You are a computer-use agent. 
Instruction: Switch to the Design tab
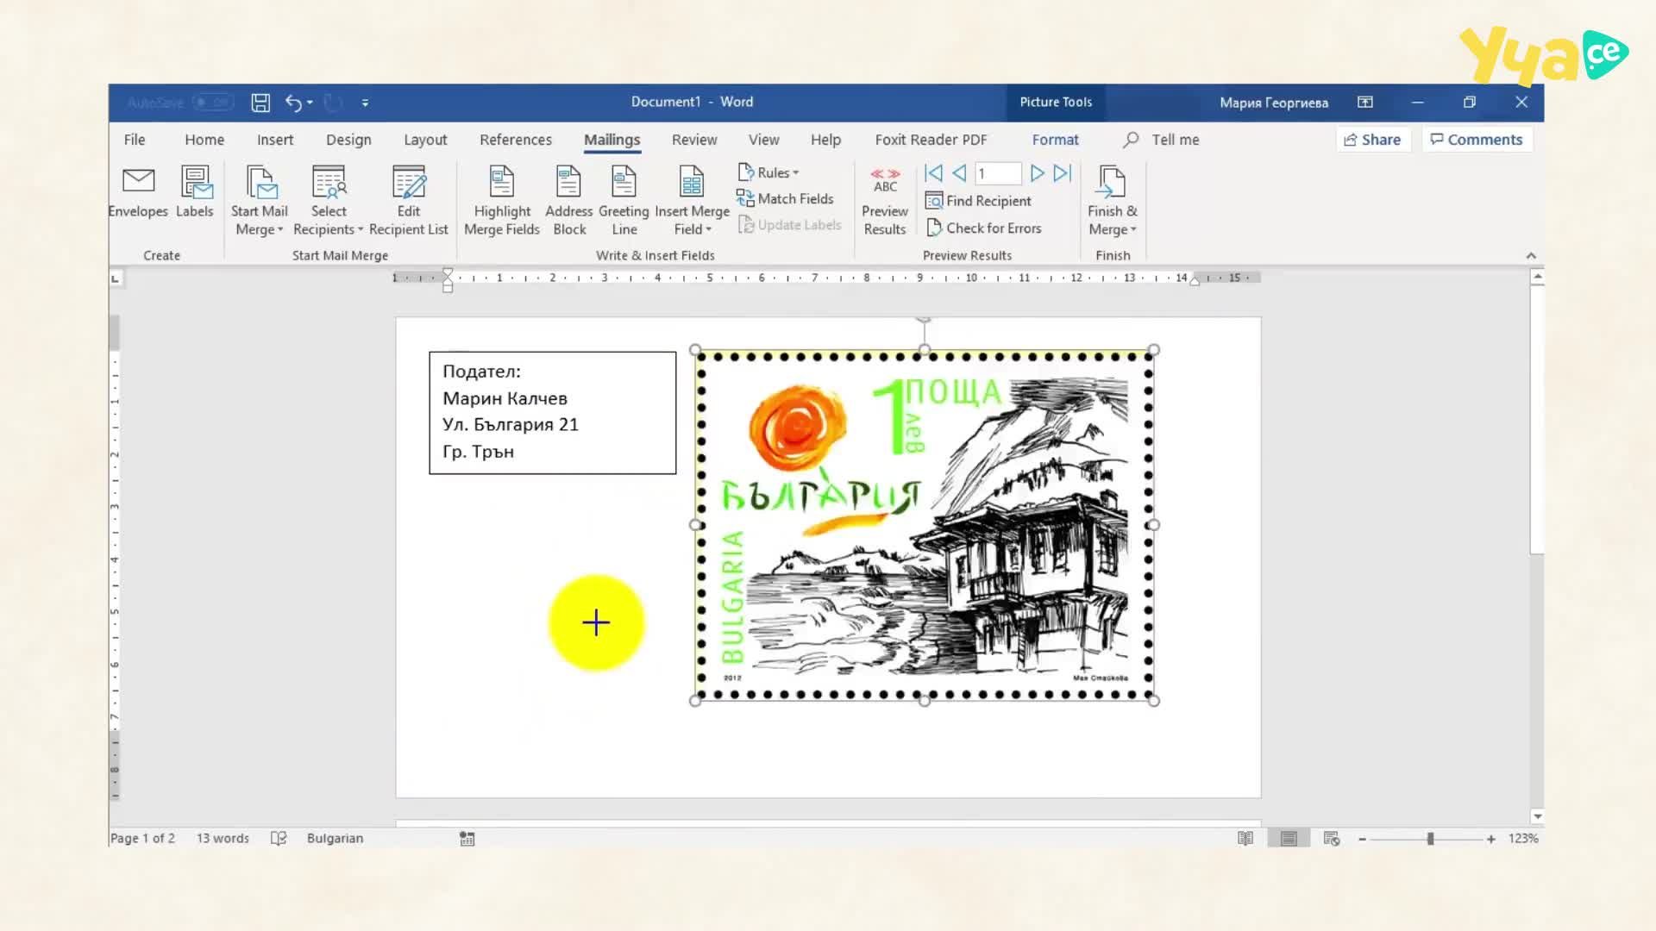(348, 140)
